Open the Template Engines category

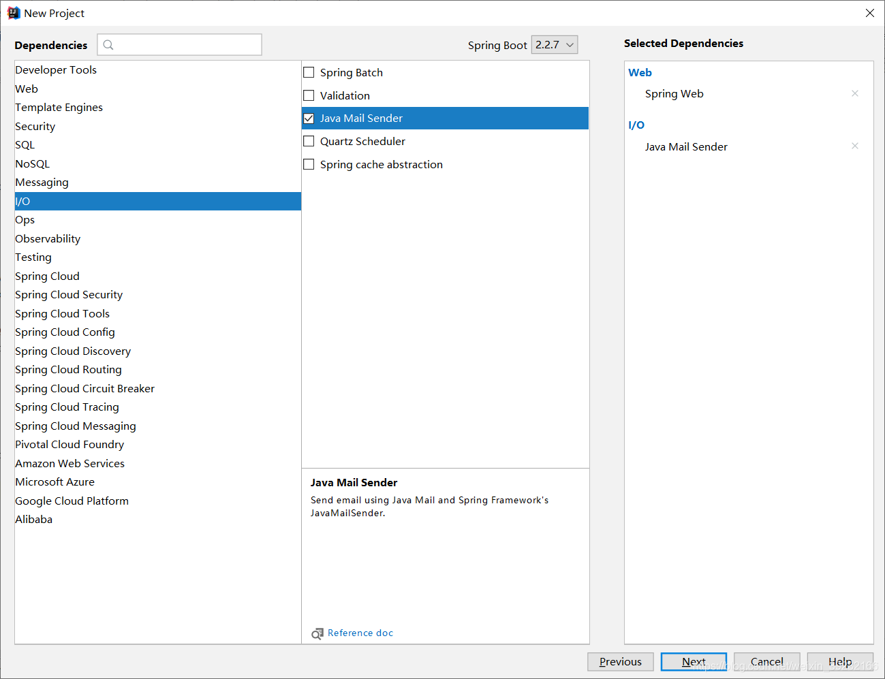pyautogui.click(x=158, y=108)
